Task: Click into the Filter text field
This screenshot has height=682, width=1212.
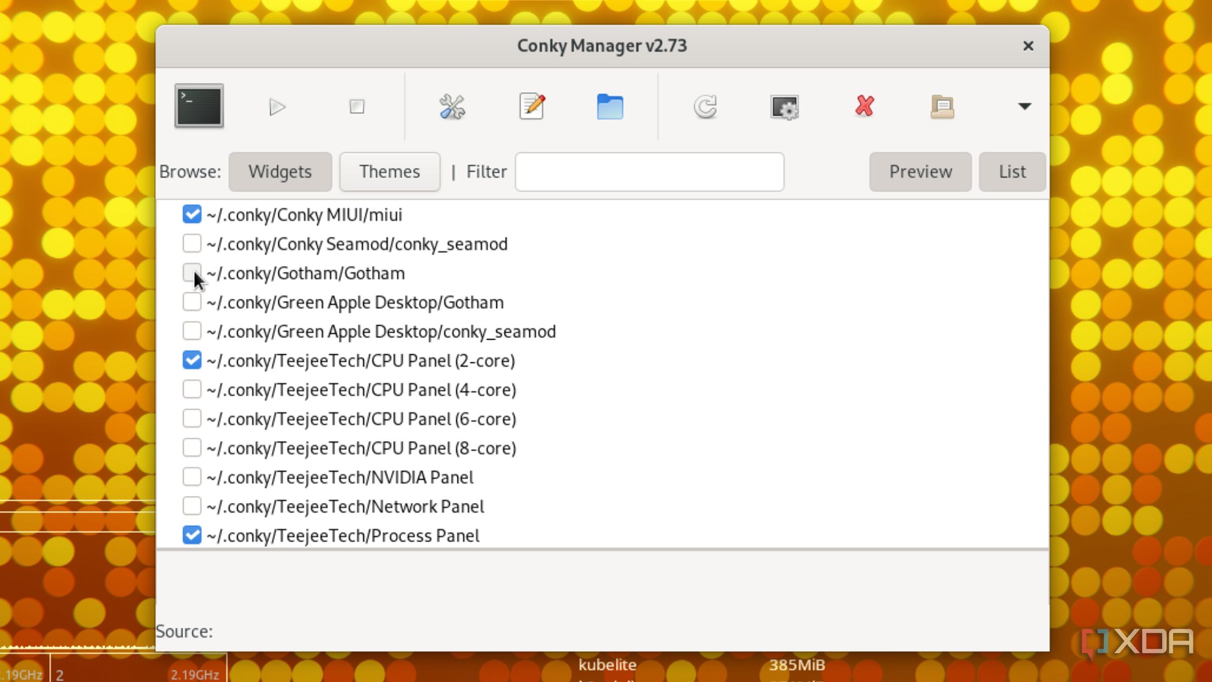Action: tap(649, 172)
